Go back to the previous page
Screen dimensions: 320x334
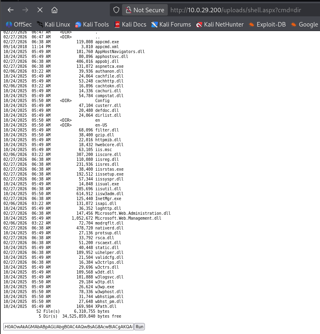11,10
